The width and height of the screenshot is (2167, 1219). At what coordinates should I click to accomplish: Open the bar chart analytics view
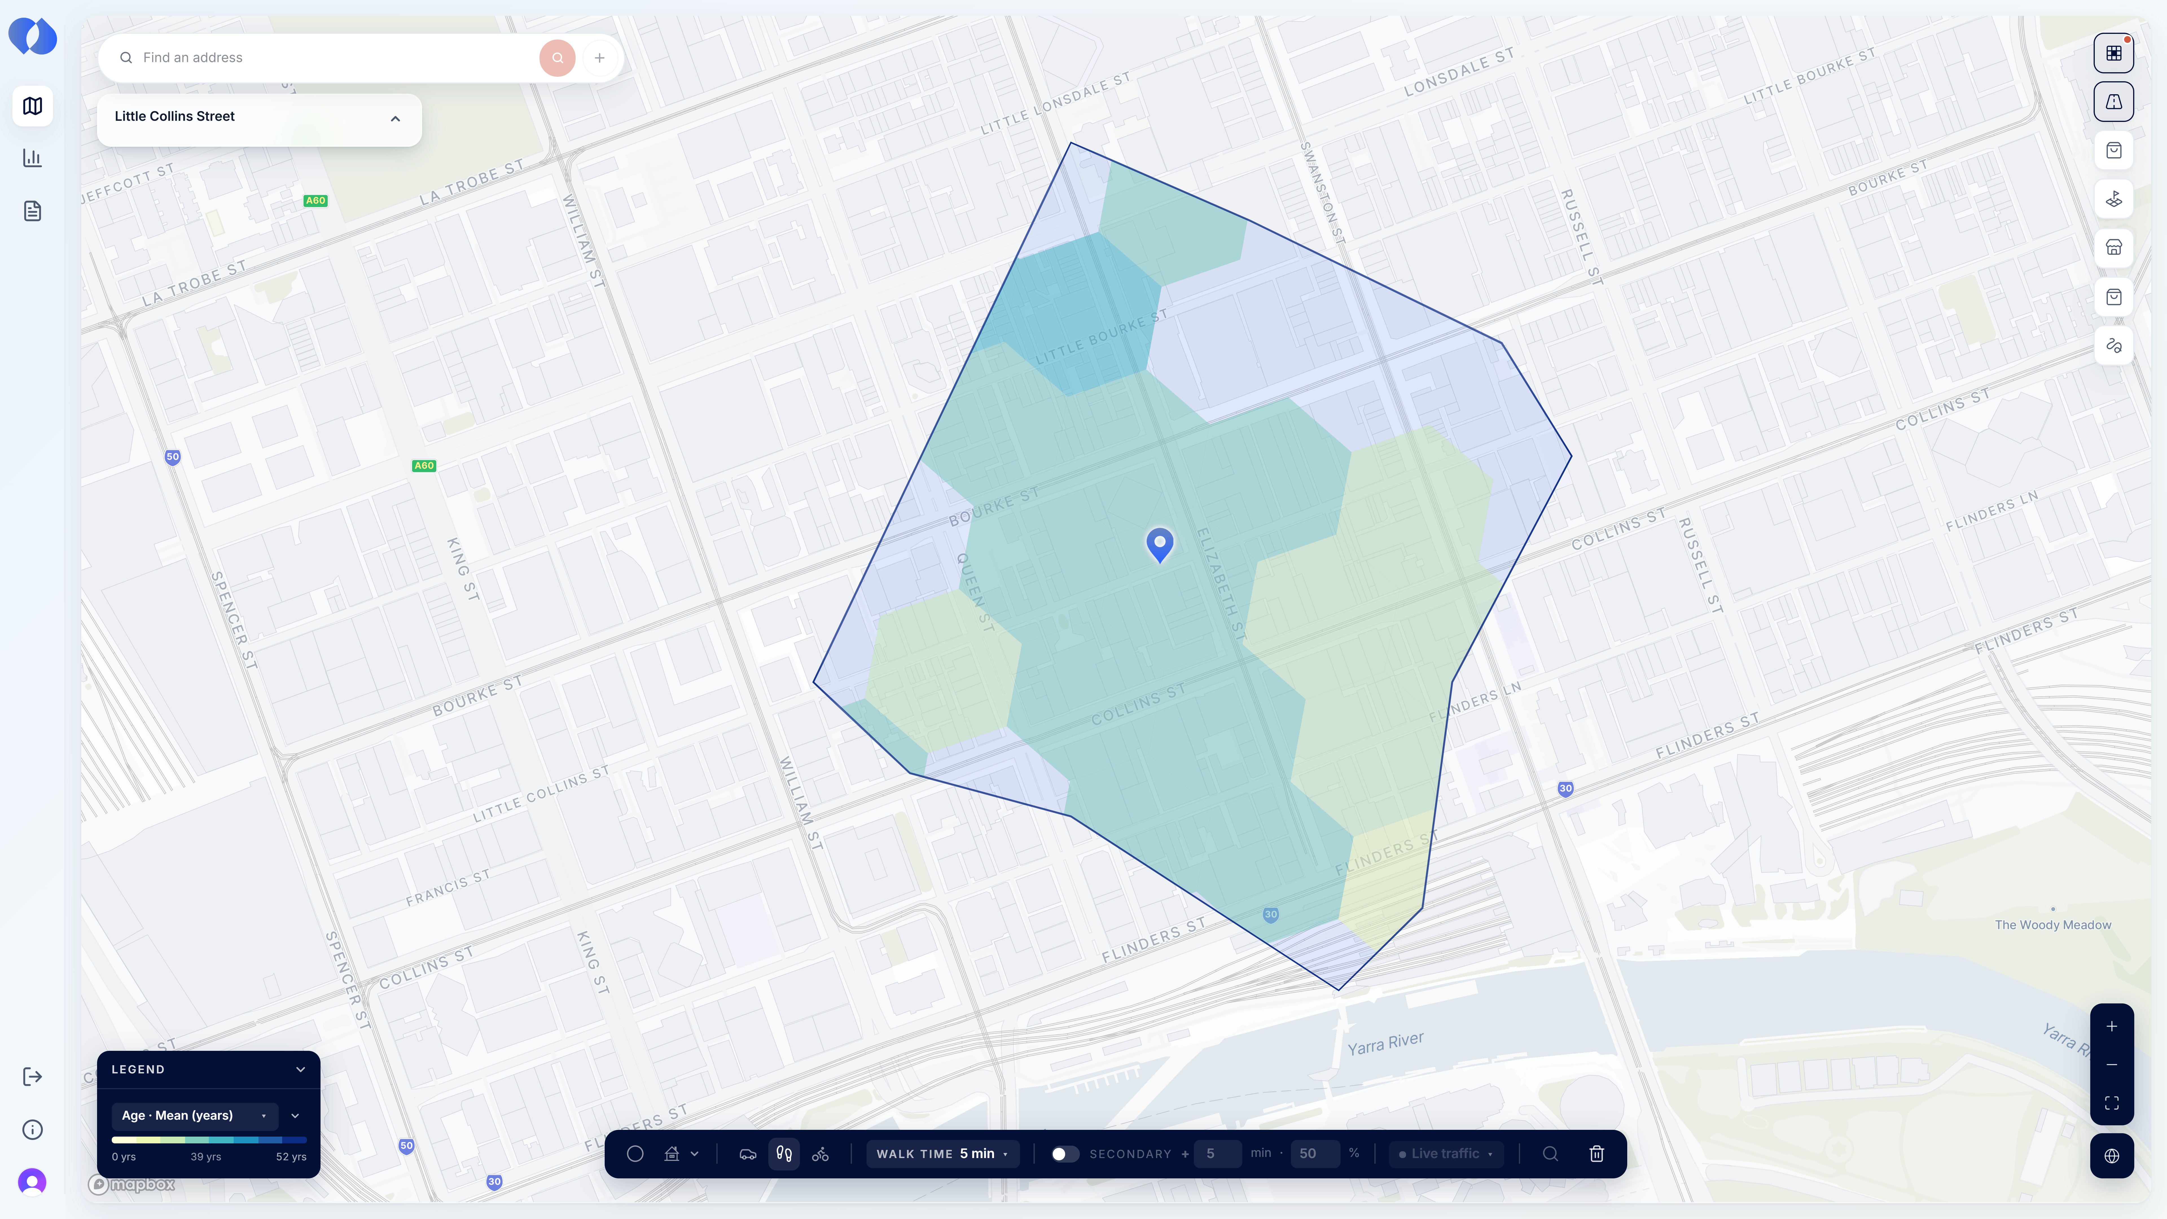33,158
